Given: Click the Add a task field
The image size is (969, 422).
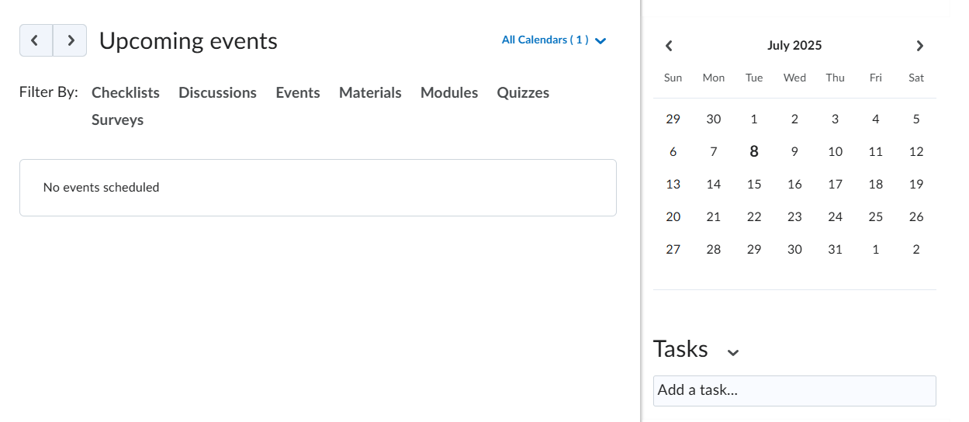Looking at the screenshot, I should tap(794, 391).
